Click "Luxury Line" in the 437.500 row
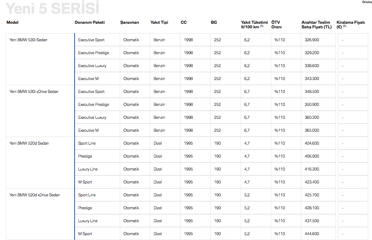The image size is (372, 240). point(88,221)
